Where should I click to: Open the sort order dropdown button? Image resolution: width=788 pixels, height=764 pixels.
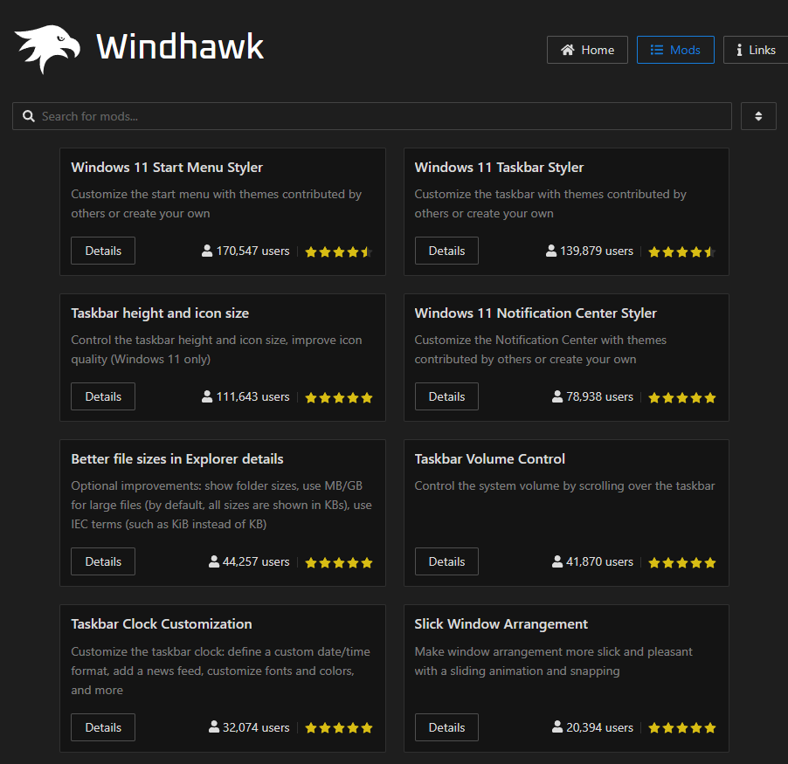point(758,116)
